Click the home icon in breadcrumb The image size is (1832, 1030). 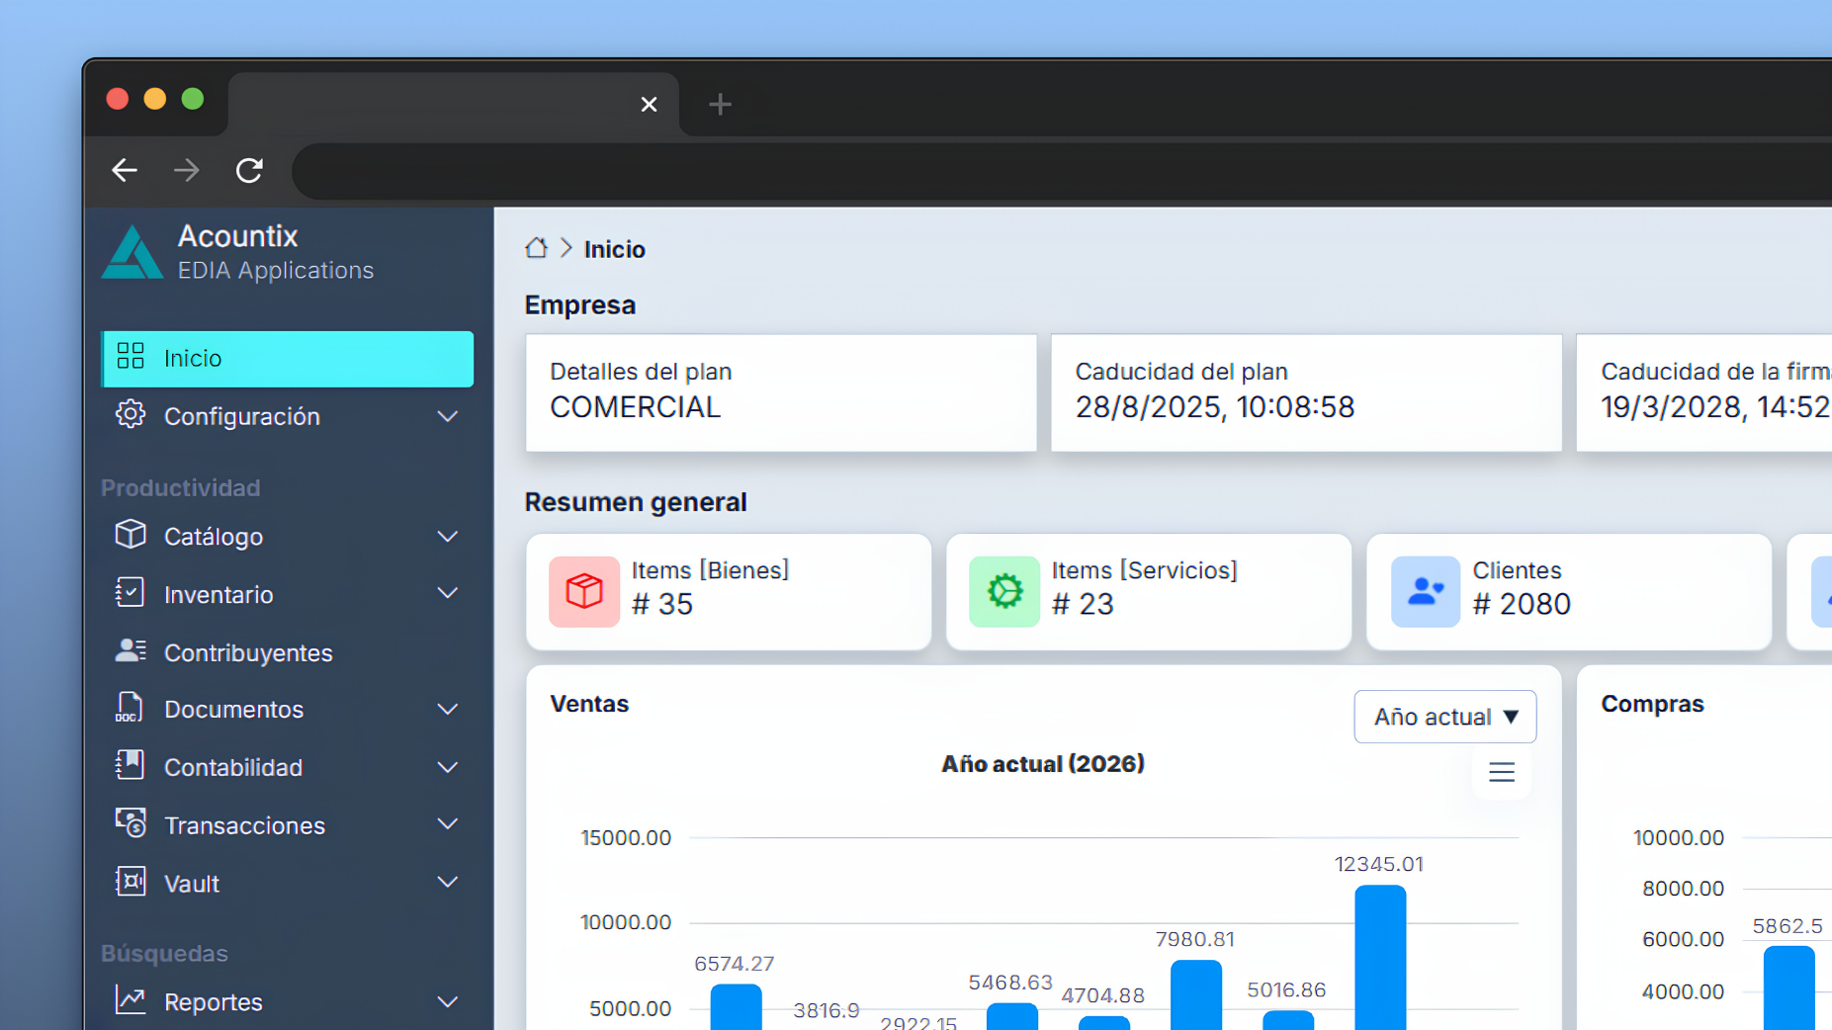[x=536, y=247]
